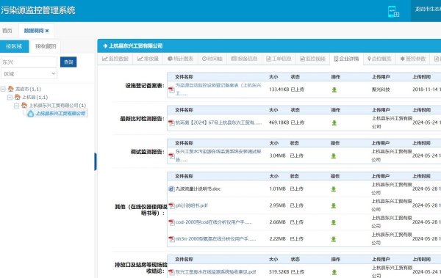Click the search field containing 东兴
This screenshot has width=441, height=278.
29,62
